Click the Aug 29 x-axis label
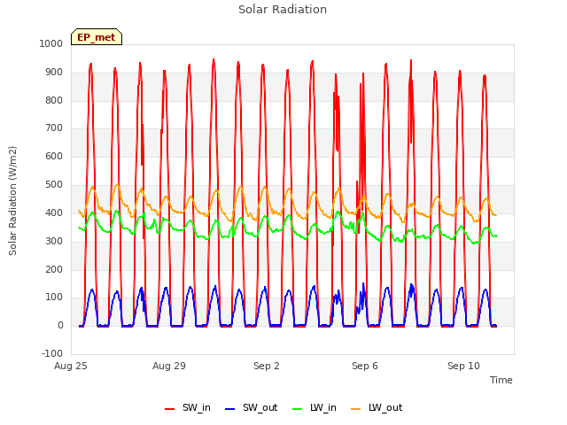 (x=169, y=366)
